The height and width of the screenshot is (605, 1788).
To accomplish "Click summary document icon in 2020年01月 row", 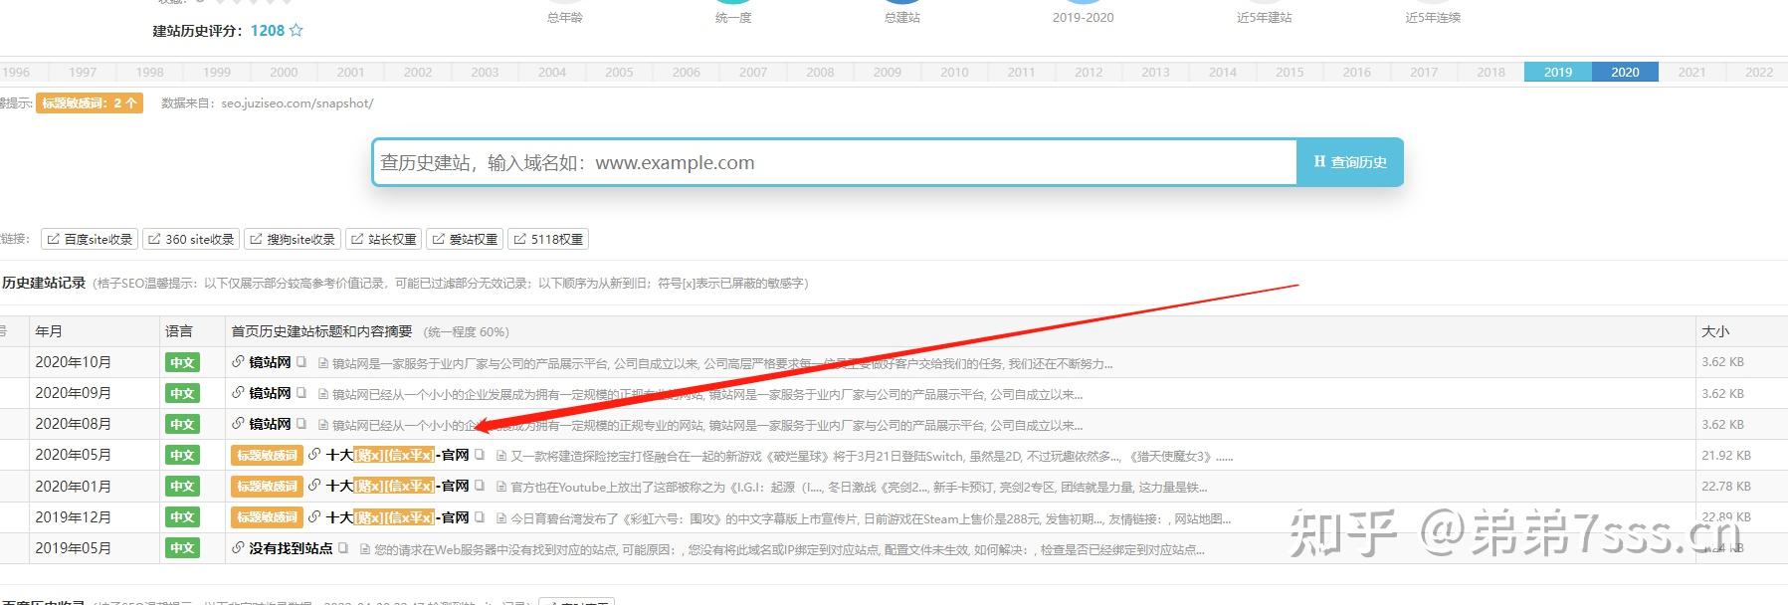I will pos(501,487).
